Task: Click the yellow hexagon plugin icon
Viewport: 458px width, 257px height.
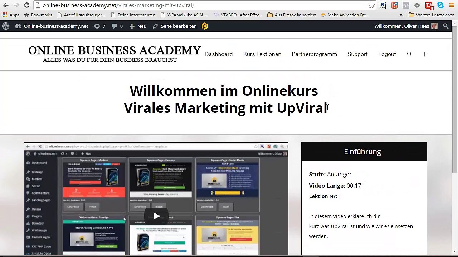Action: tap(205, 26)
